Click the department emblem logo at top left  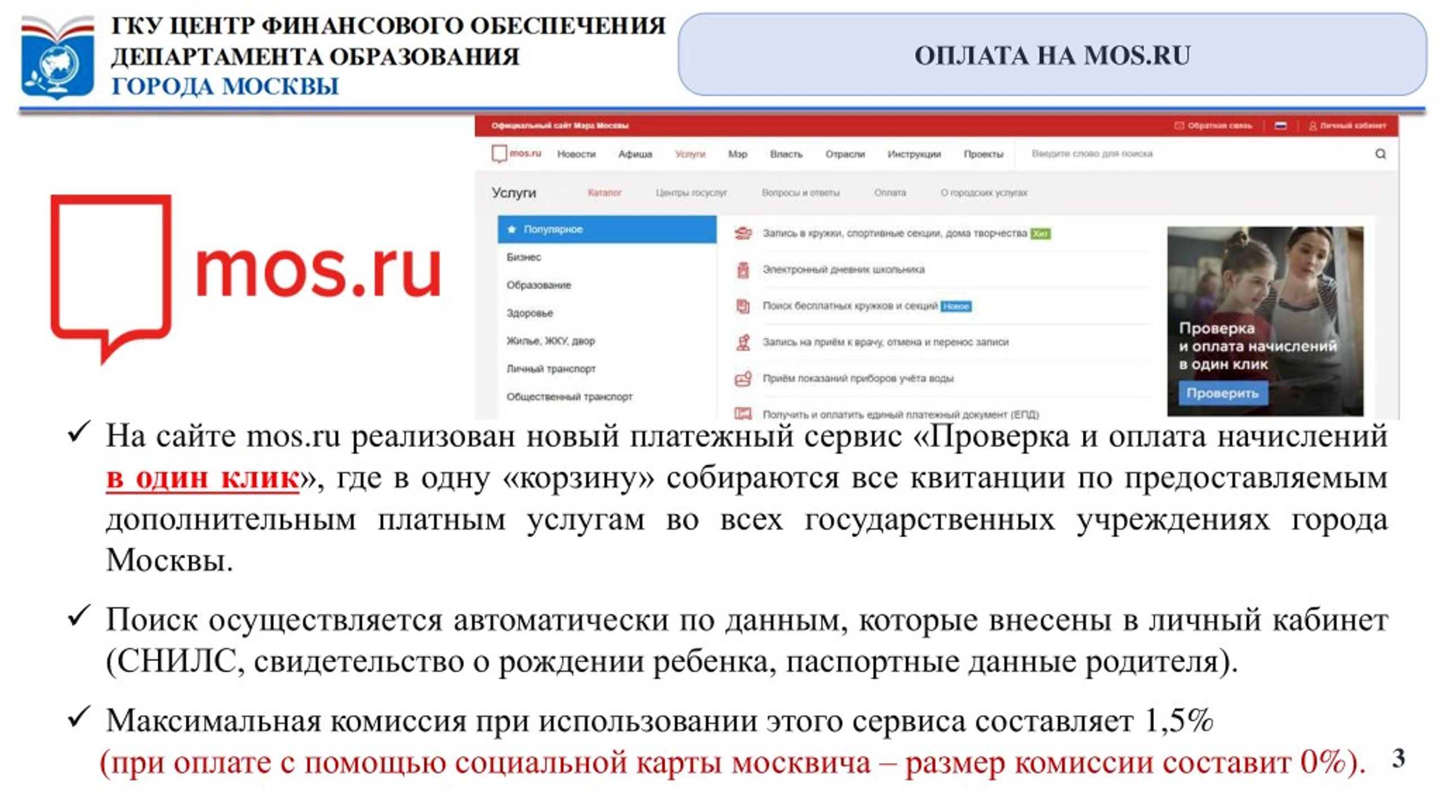(57, 57)
